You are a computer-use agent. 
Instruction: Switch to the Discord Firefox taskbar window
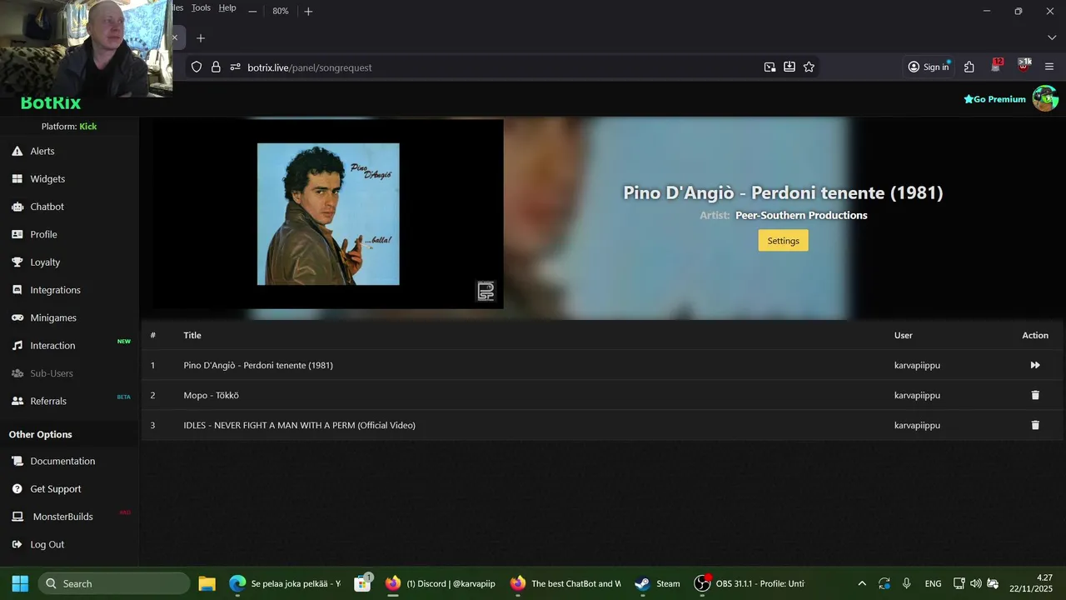tap(441, 583)
